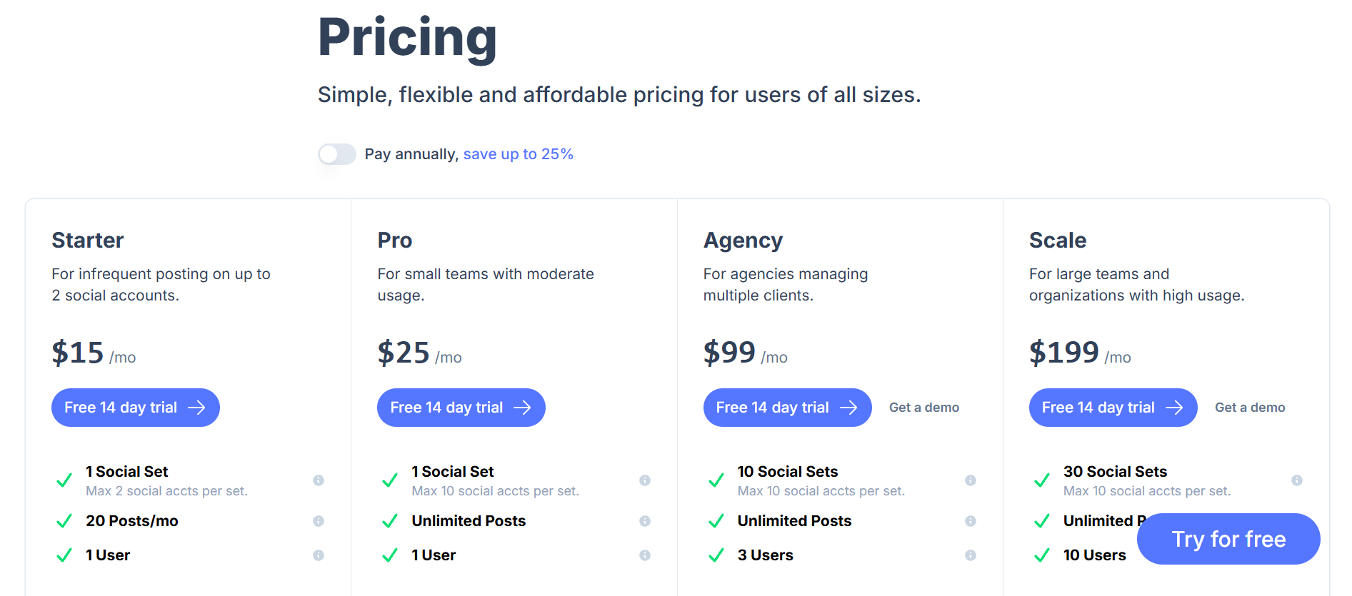Click info icon beside Agency's 3 Users

(971, 555)
